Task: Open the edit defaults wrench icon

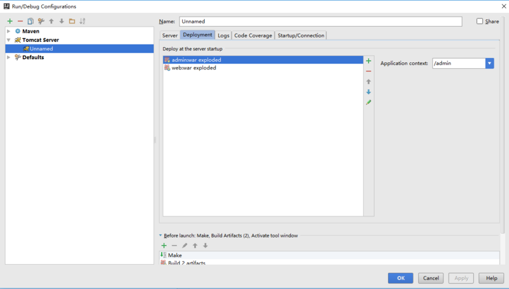Action: [41, 21]
